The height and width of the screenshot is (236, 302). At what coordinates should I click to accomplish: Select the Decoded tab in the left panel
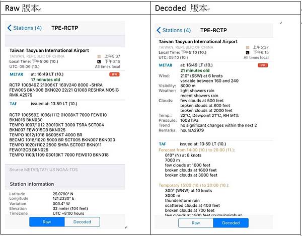coord(82,222)
